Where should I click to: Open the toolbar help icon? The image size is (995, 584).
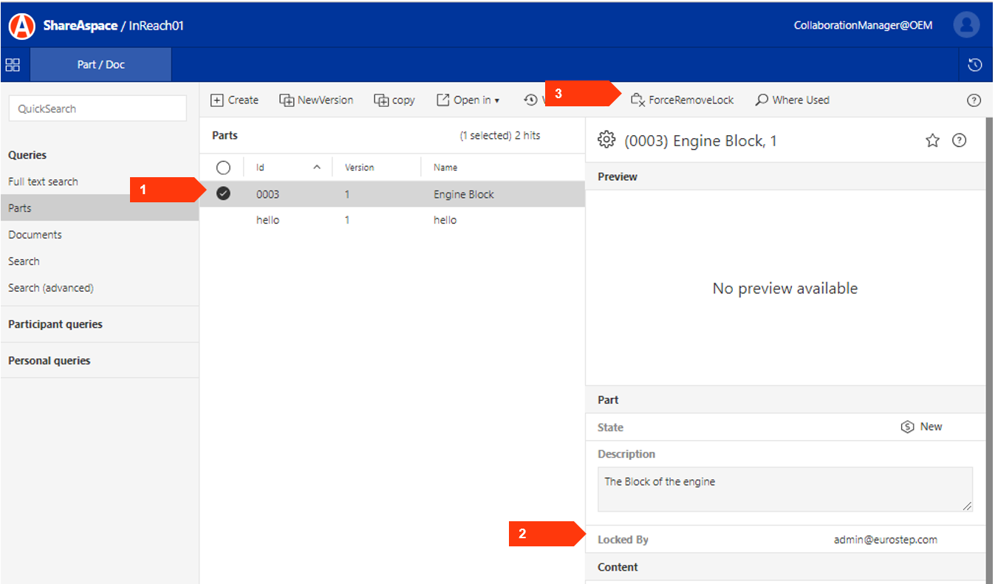[974, 100]
